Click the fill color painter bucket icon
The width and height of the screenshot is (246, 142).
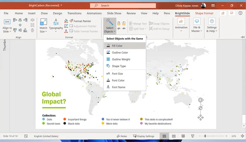pos(66,21)
